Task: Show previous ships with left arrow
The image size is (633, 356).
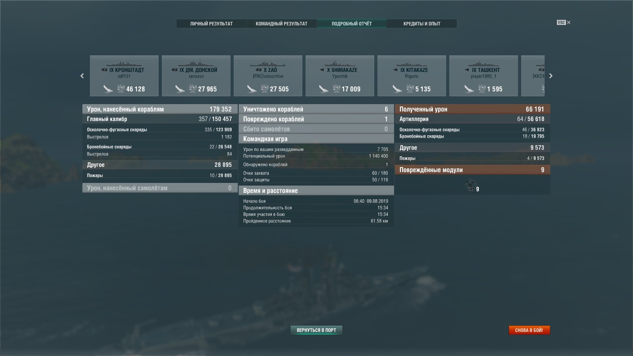Action: 82,76
